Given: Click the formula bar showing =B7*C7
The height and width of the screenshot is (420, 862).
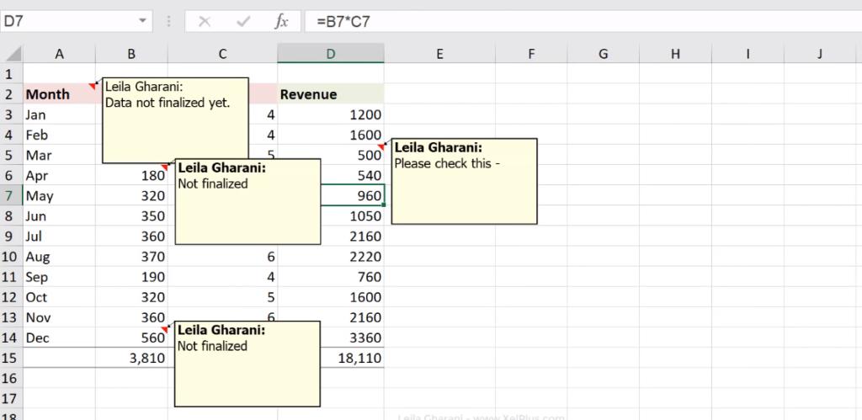Looking at the screenshot, I should click(583, 21).
